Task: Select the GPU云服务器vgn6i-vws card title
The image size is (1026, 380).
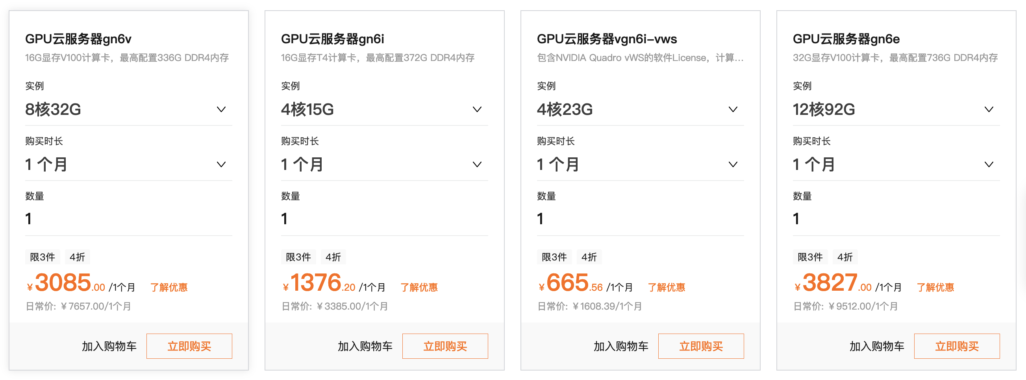Action: (x=606, y=39)
